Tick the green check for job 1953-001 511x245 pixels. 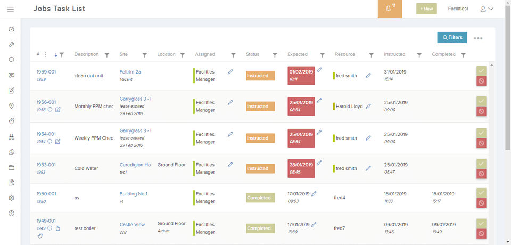(481, 163)
